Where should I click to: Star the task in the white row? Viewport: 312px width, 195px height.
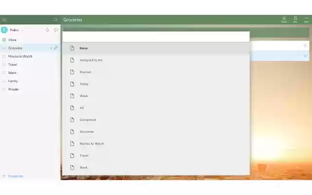(305, 46)
